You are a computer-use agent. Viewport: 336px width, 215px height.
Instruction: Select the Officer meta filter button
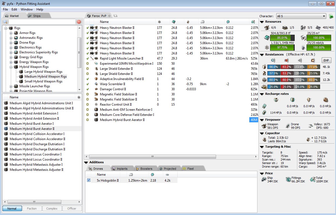pyautogui.click(x=72, y=209)
